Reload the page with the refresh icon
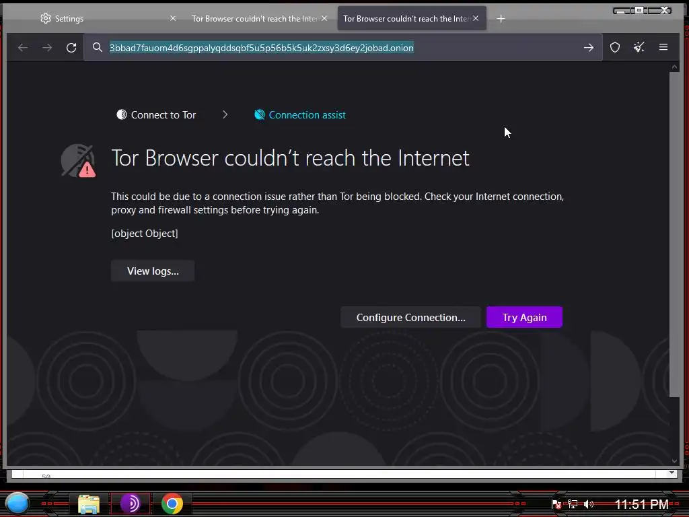The image size is (689, 517). 71,48
